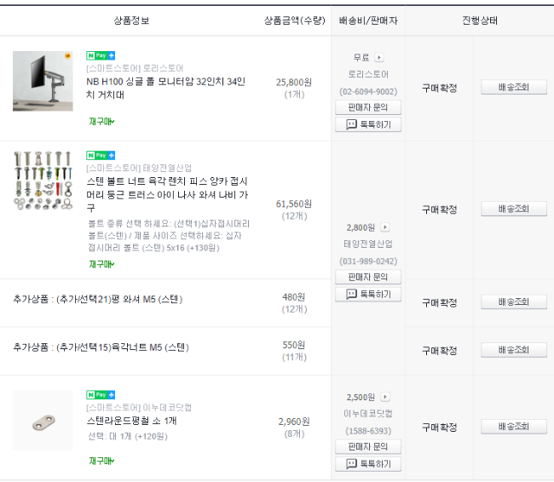Expand 2,800원 shipping fee detail arrow
The height and width of the screenshot is (482, 554).
[x=385, y=227]
